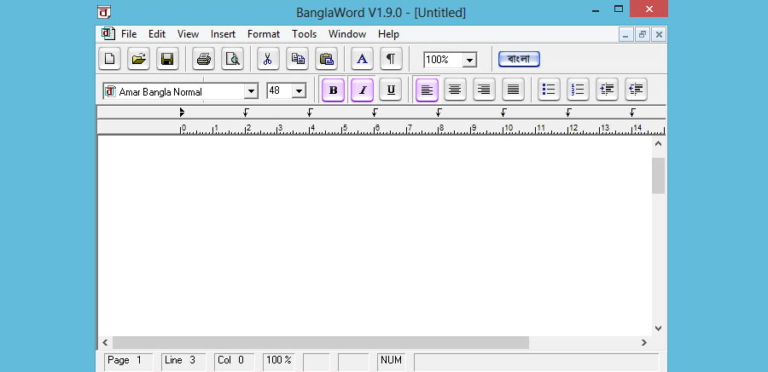Open the Window menu
Viewport: 768px width, 372px height.
point(347,34)
